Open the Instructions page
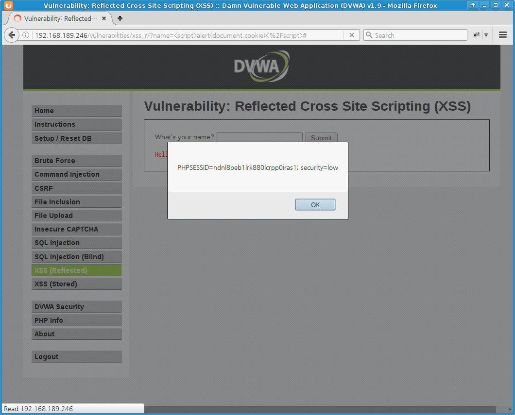515x415 pixels. (77, 124)
